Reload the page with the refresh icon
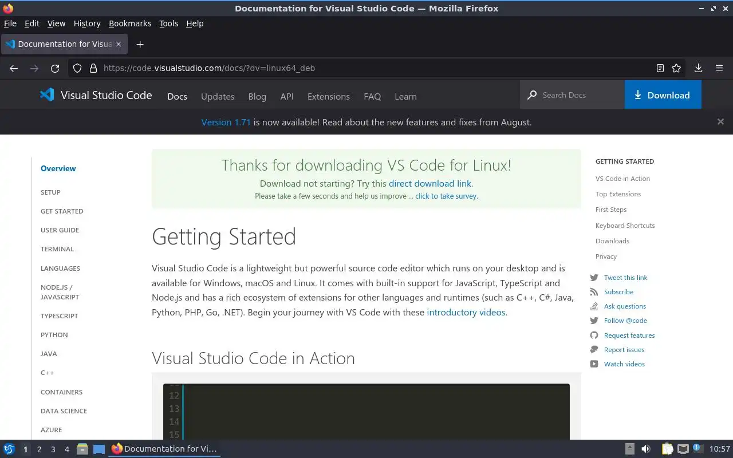The image size is (733, 458). click(55, 68)
